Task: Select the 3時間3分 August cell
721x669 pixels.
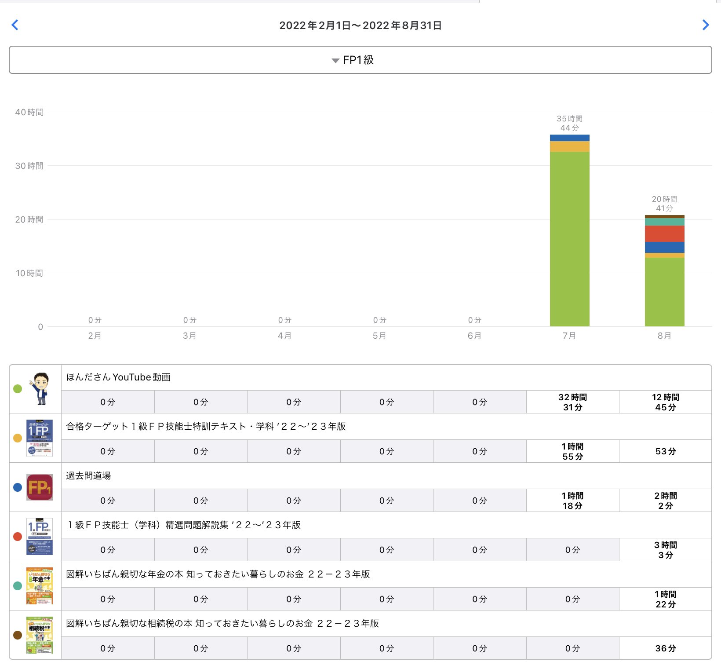Action: (x=665, y=550)
